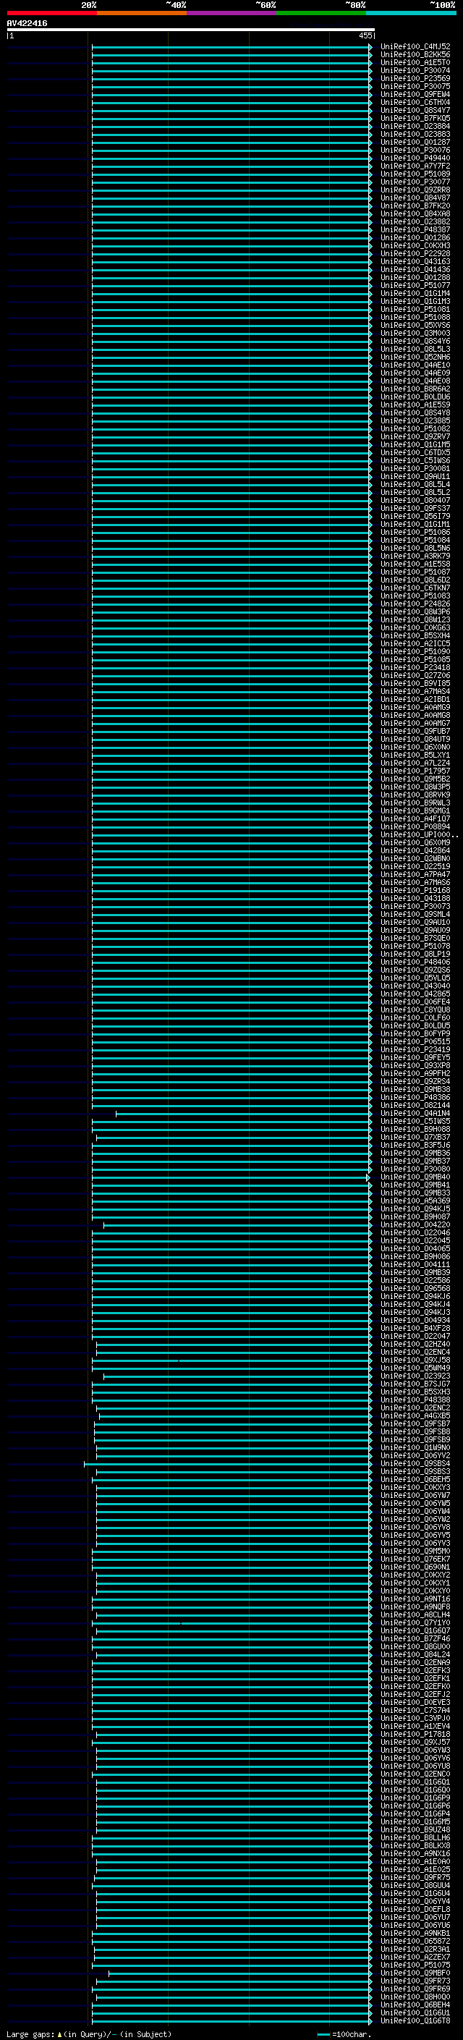Select the UniRef100_C6THX4 label
The height and width of the screenshot is (2040, 463).
pos(415,102)
